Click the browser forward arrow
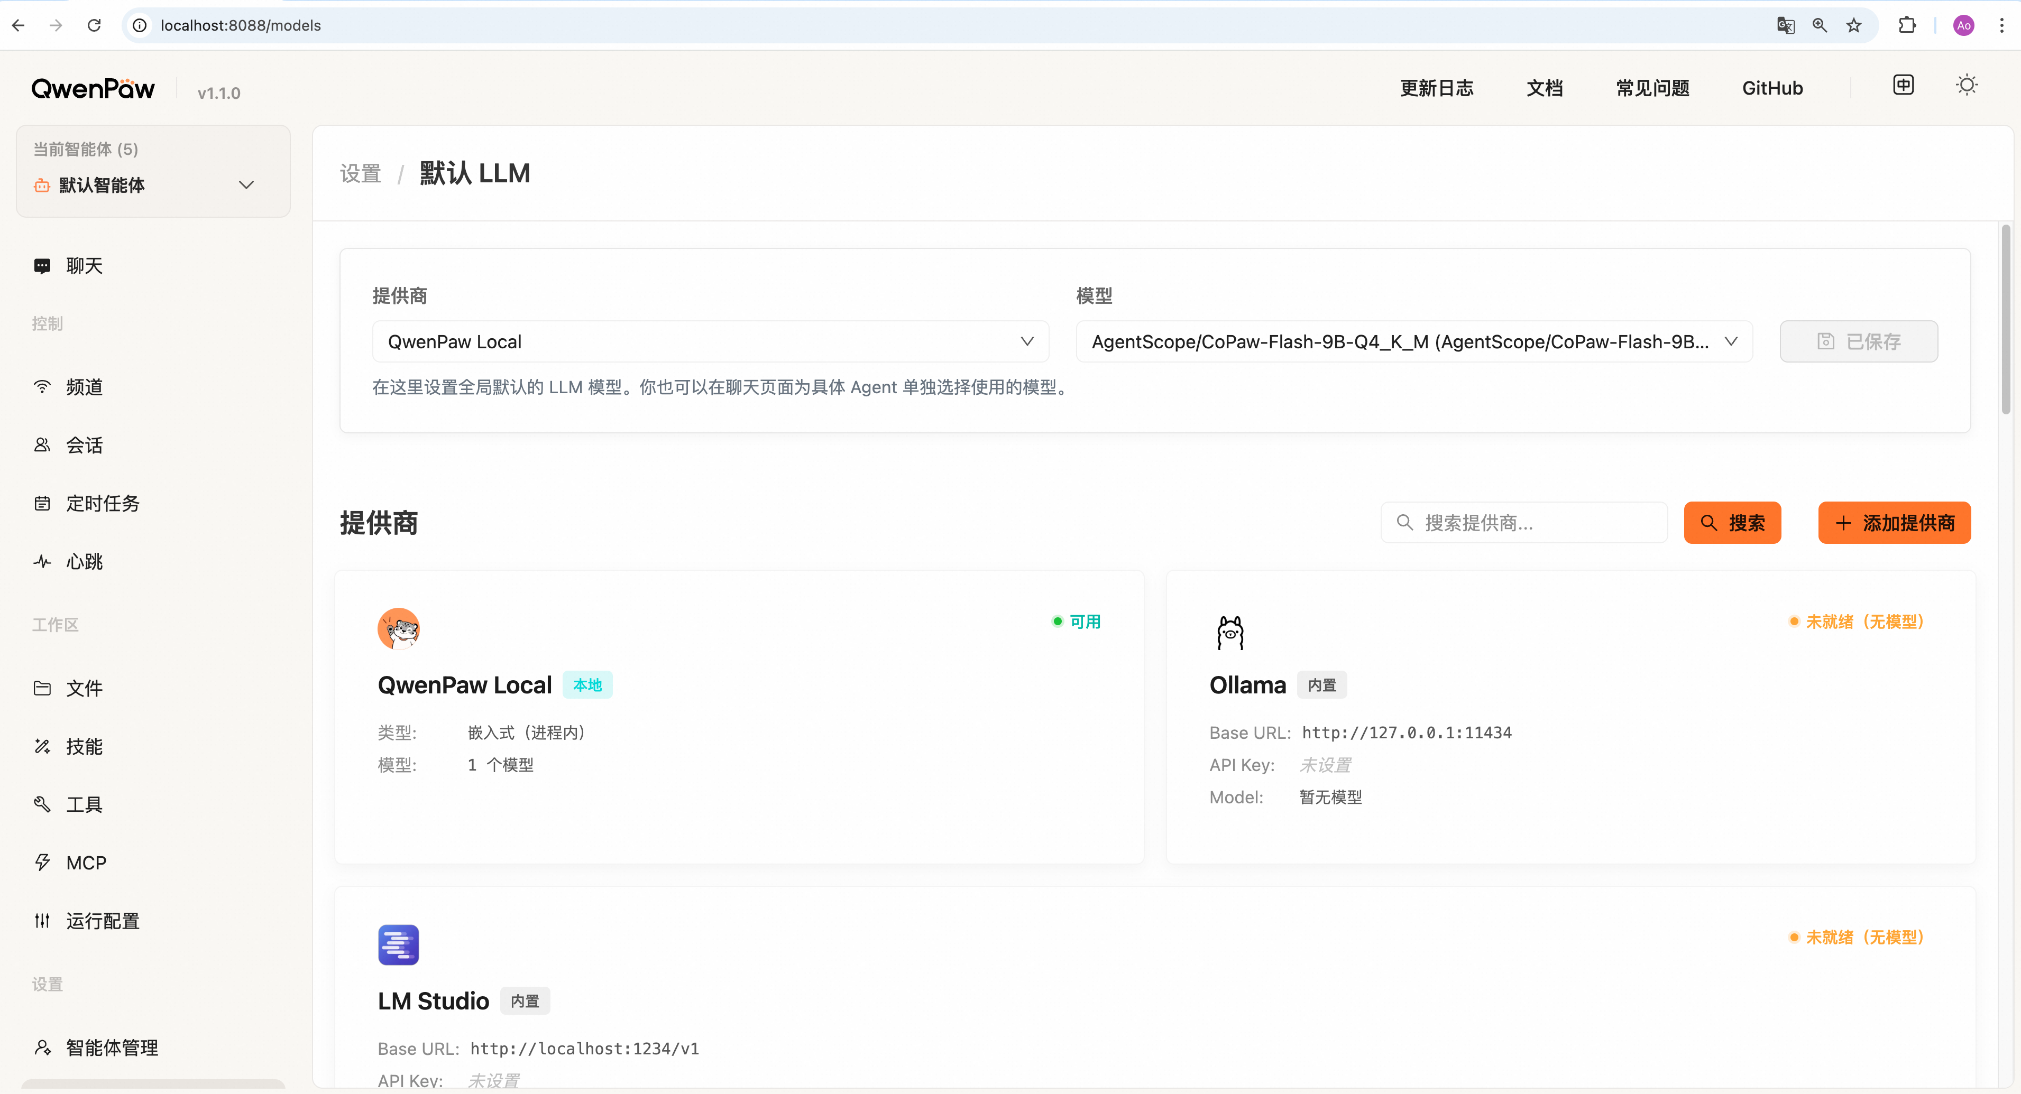The image size is (2021, 1094). coord(56,25)
